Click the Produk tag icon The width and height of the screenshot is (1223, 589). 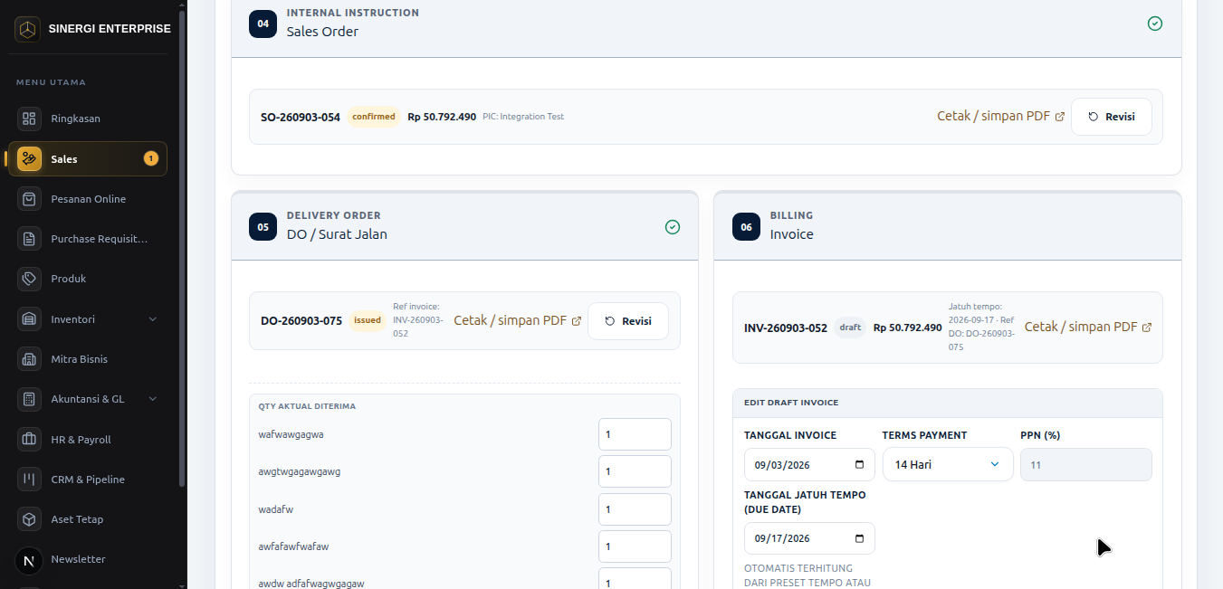pos(29,279)
